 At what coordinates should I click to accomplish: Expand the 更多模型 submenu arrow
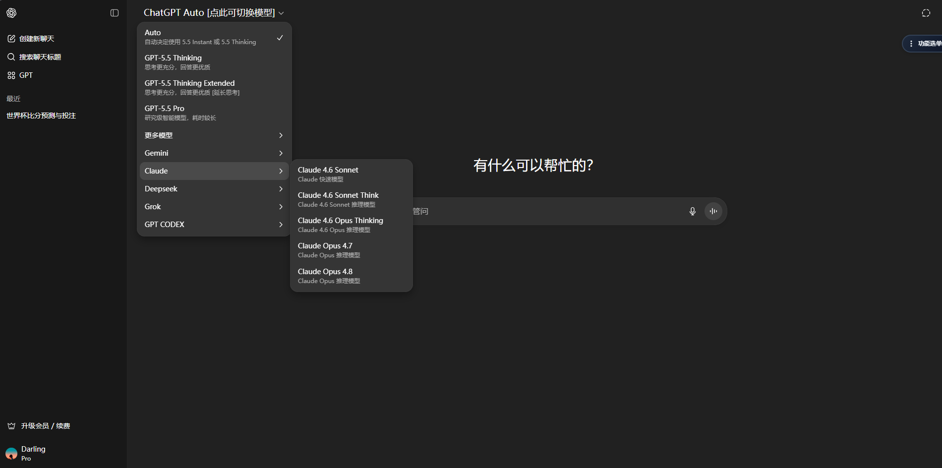point(281,135)
